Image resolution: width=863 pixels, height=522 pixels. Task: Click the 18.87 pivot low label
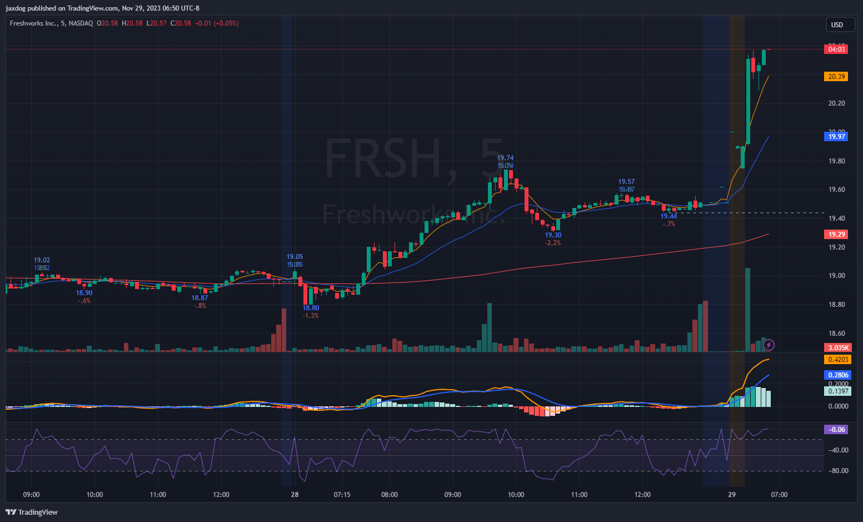point(199,298)
